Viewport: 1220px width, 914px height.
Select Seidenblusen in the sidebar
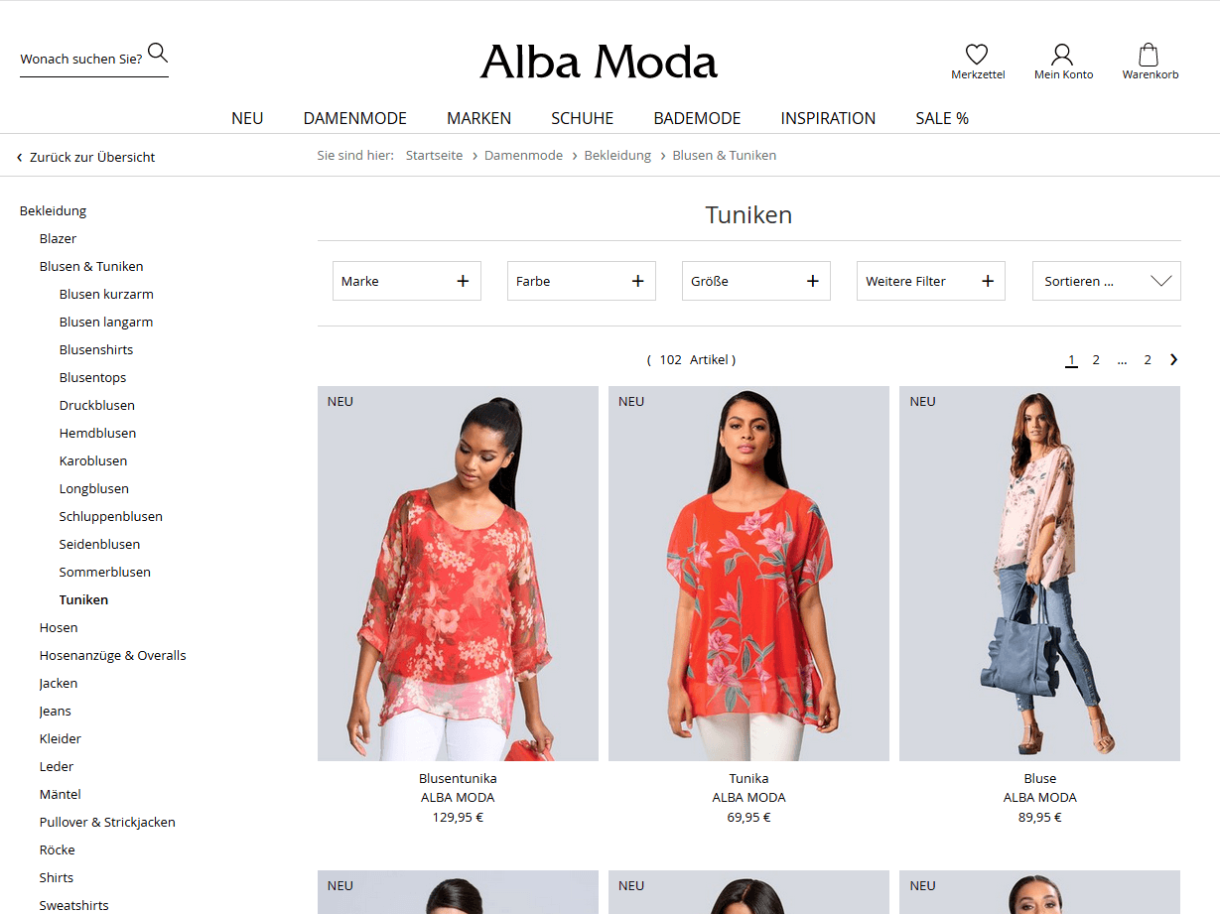pos(99,544)
